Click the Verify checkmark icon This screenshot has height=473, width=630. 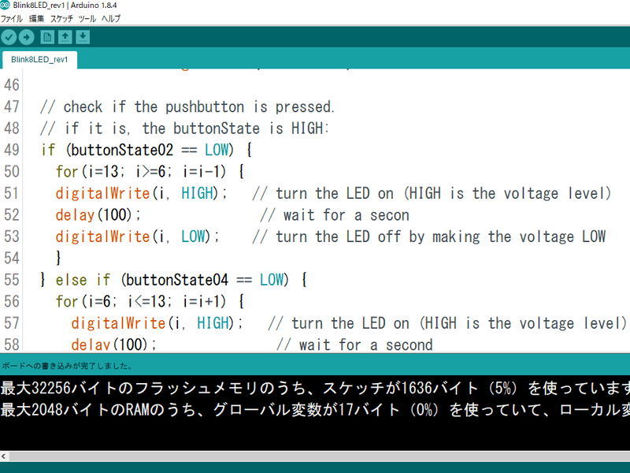tap(9, 37)
